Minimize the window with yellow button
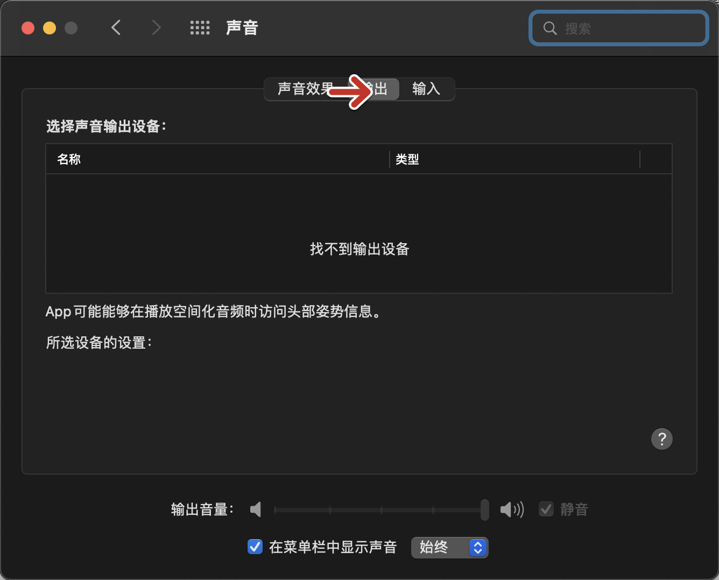The width and height of the screenshot is (719, 580). pyautogui.click(x=50, y=28)
